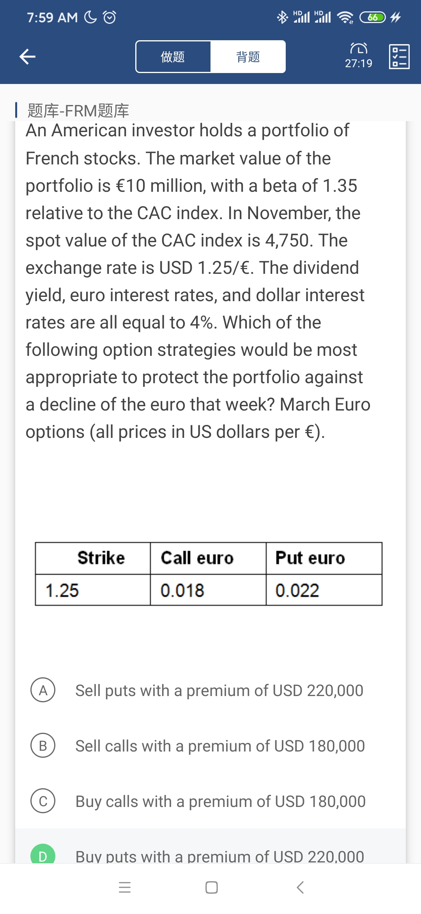
Task: Tap the countdown timer clock icon
Action: pos(359,48)
